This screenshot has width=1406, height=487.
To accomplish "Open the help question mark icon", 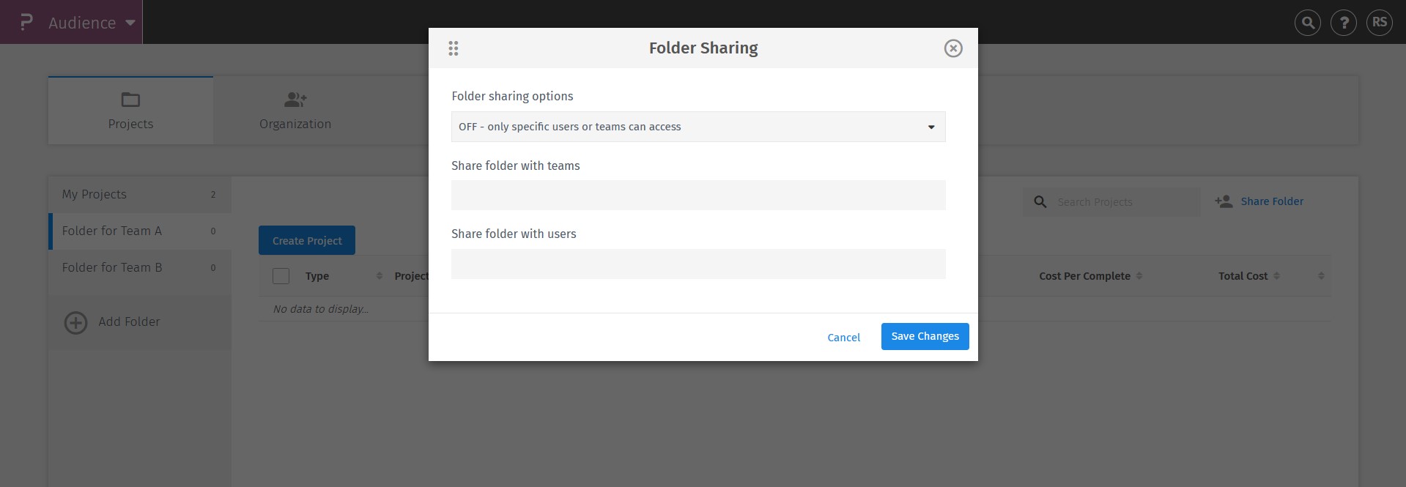I will coord(1343,23).
